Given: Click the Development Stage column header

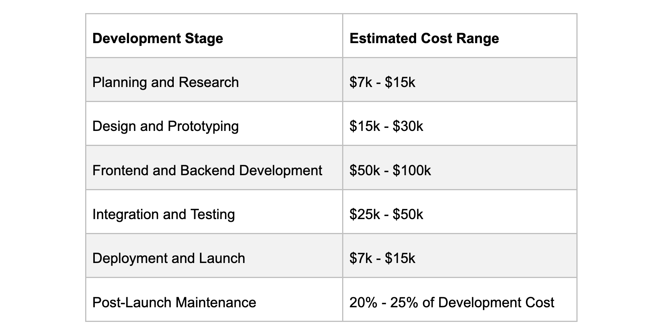Looking at the screenshot, I should click(158, 39).
